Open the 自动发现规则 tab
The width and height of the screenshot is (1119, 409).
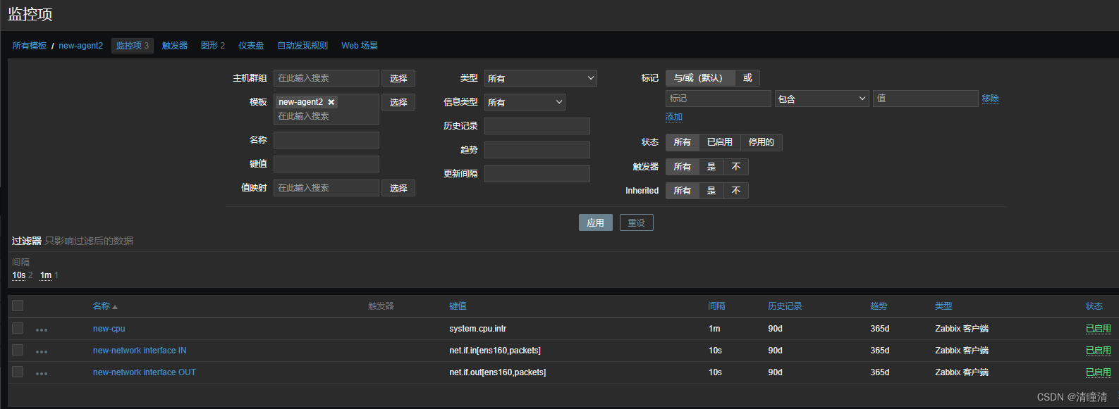(302, 46)
